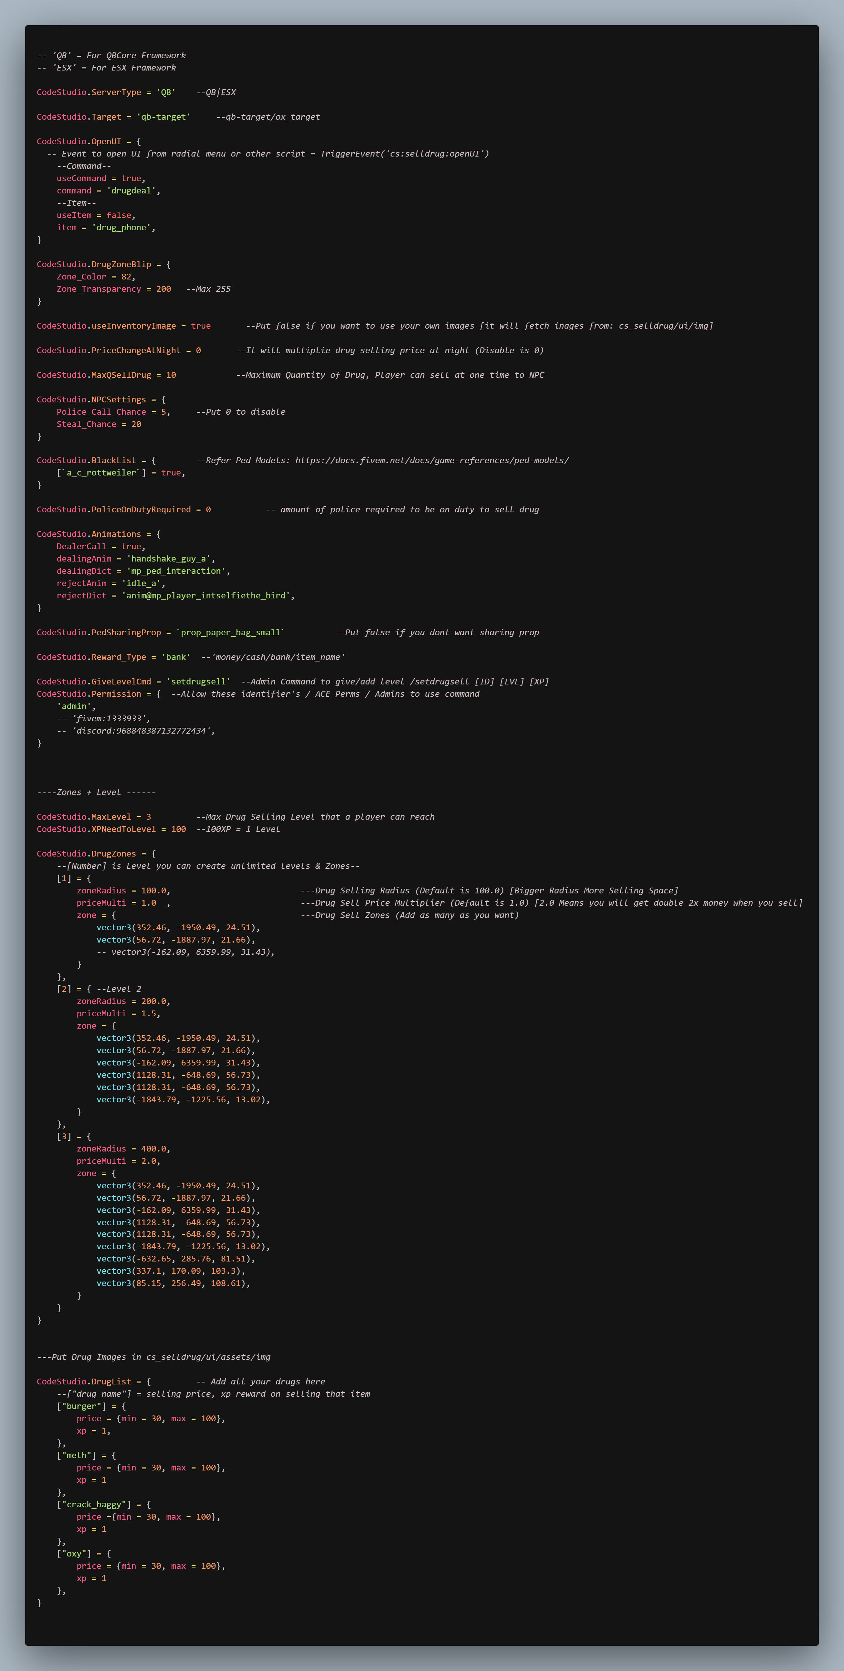
Task: Click the DealerCall true value
Action: click(131, 546)
